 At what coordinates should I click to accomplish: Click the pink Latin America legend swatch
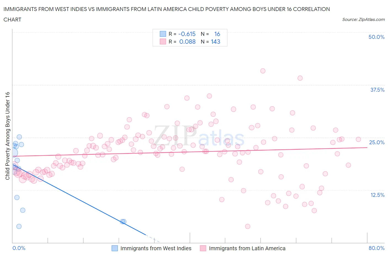point(203,248)
